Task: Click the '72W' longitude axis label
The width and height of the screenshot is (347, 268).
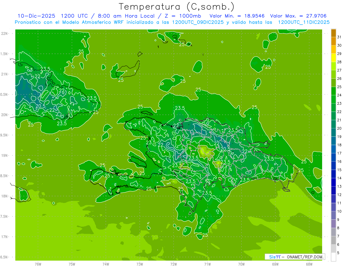Action: pyautogui.click(x=173, y=264)
